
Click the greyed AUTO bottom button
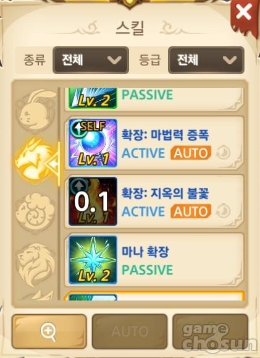click(130, 331)
